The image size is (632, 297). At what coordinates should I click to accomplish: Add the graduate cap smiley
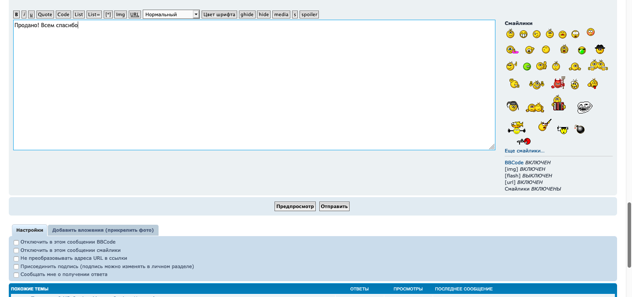click(x=563, y=130)
